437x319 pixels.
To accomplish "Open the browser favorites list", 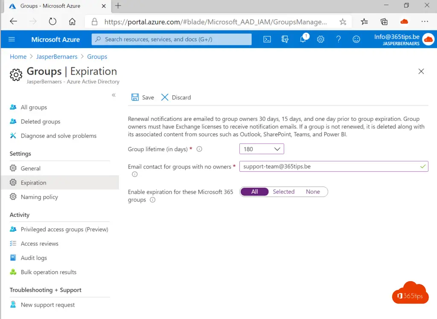I will 364,22.
